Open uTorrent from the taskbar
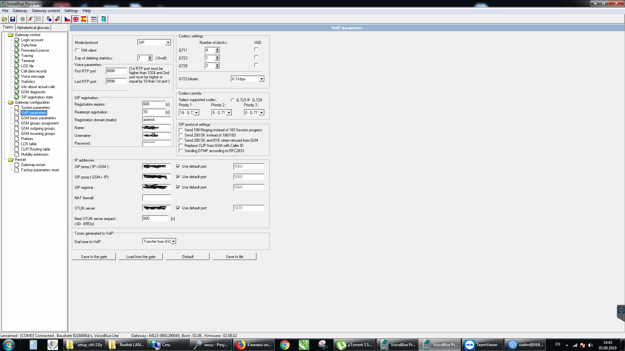The image size is (625, 351). coord(355,345)
